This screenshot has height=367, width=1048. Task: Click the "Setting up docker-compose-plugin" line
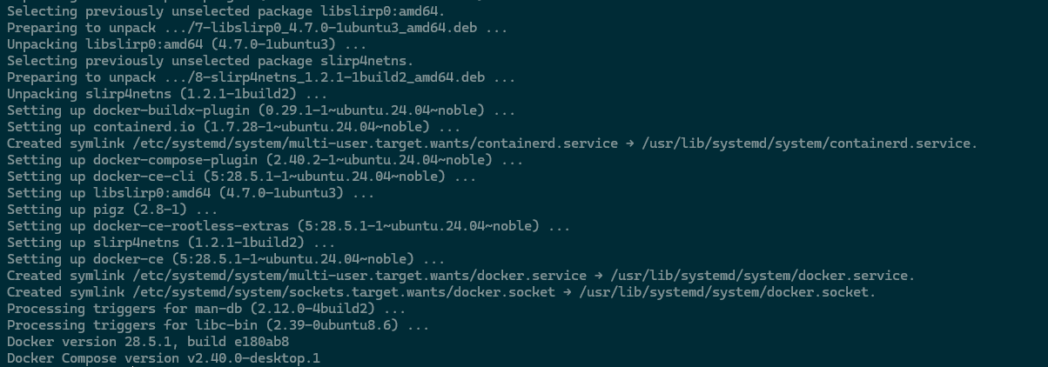[265, 160]
